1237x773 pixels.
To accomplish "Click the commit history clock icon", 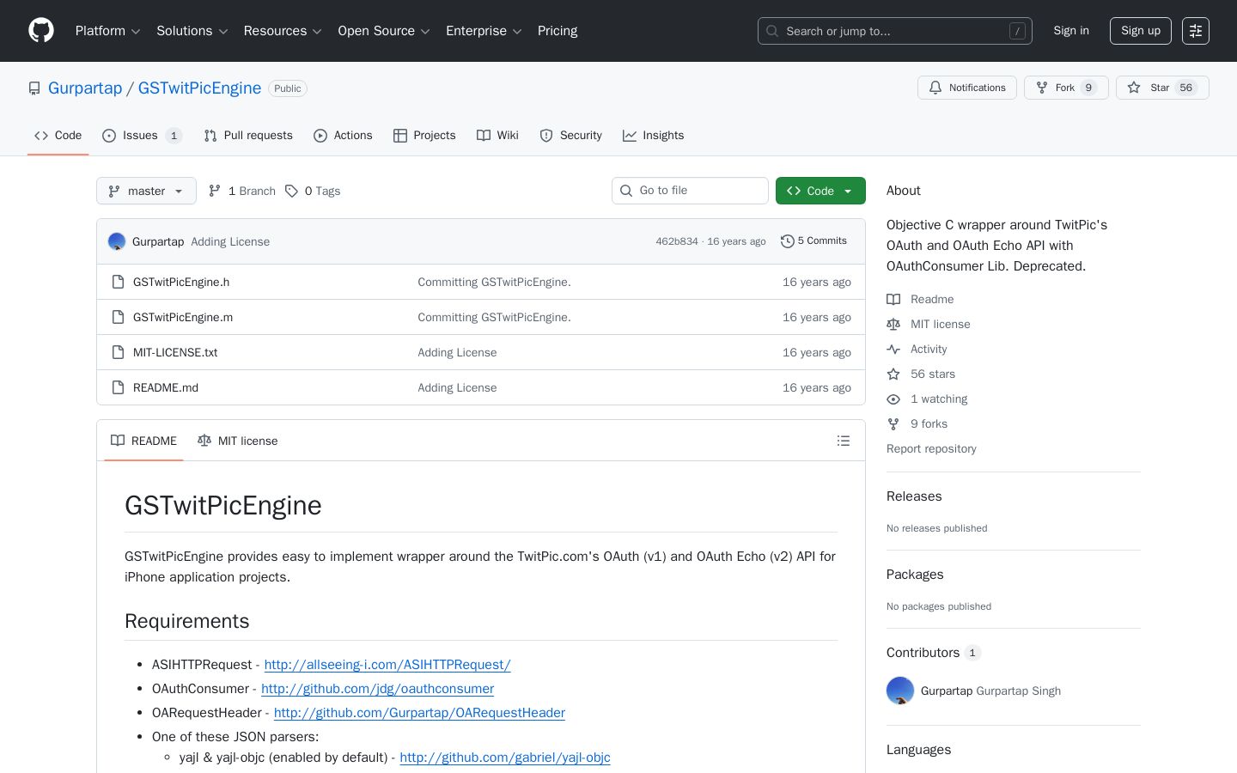I will (787, 241).
